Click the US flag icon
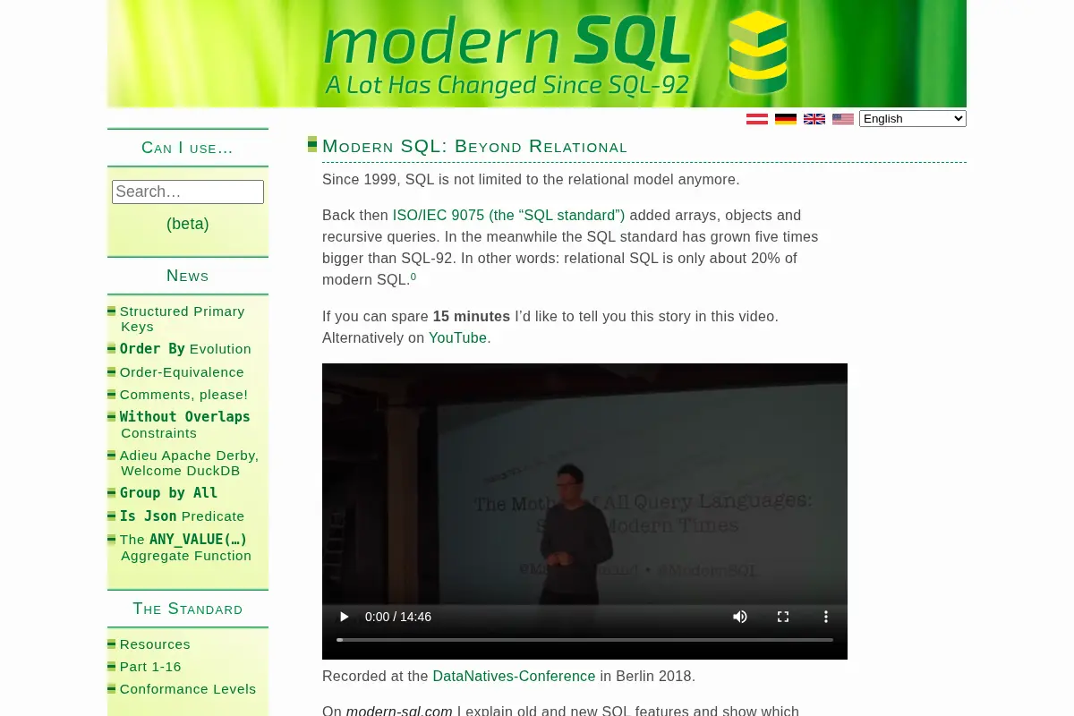The width and height of the screenshot is (1074, 716). [843, 119]
